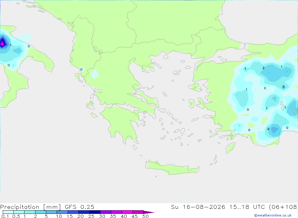The image size is (298, 218).
Task: Select the "15..18 UTC" time range
Action: tap(247, 207)
